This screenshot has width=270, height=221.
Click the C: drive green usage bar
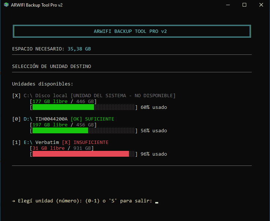point(63,107)
